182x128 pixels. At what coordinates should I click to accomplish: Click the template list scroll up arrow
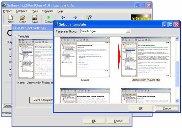pyautogui.click(x=177, y=38)
